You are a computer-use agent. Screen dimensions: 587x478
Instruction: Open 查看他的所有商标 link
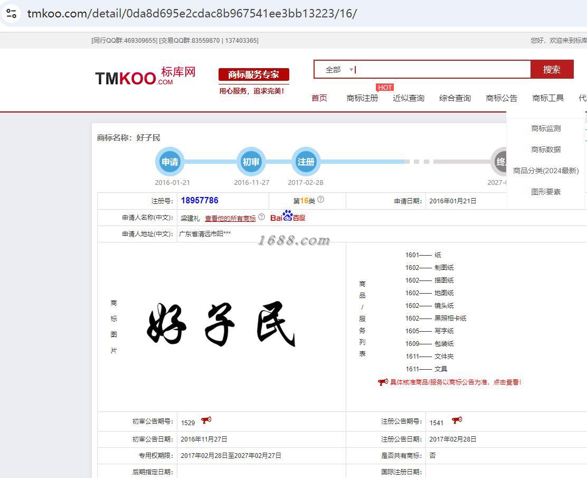230,218
